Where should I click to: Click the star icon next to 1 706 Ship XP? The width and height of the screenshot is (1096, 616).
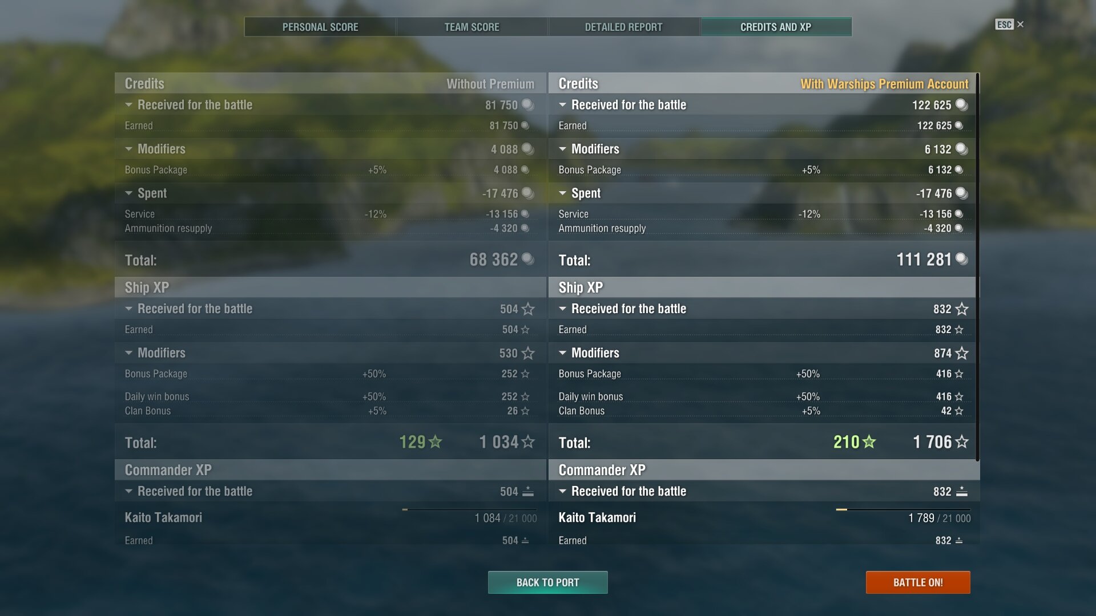click(962, 442)
